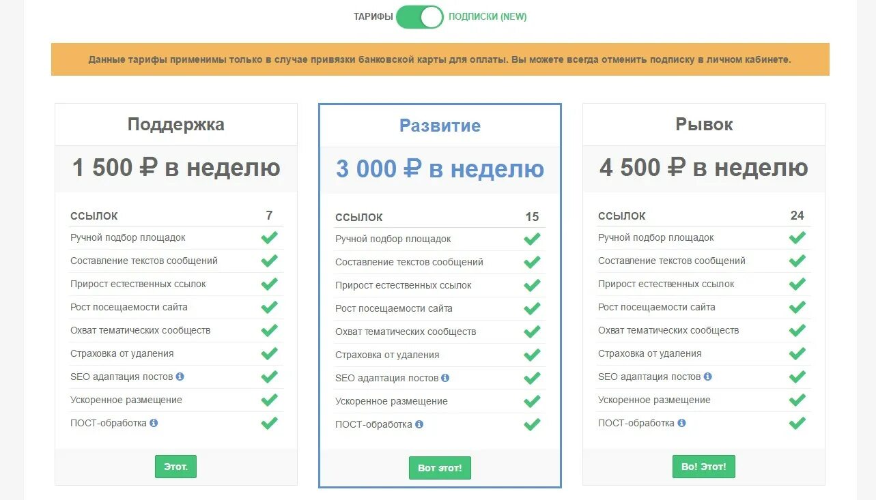Toggle the Тарифы/Подписки switch
The width and height of the screenshot is (876, 500).
(419, 17)
